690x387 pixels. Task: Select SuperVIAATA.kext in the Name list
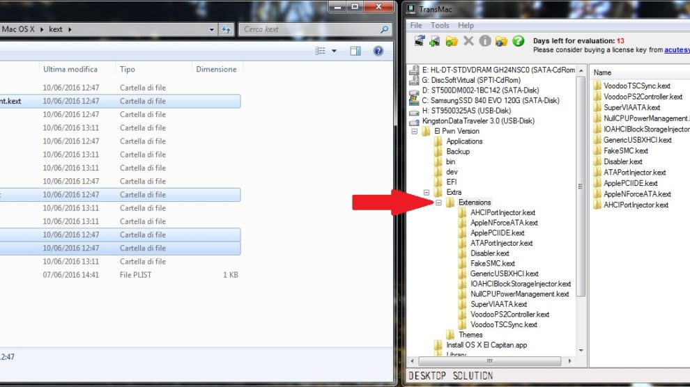(x=631, y=108)
